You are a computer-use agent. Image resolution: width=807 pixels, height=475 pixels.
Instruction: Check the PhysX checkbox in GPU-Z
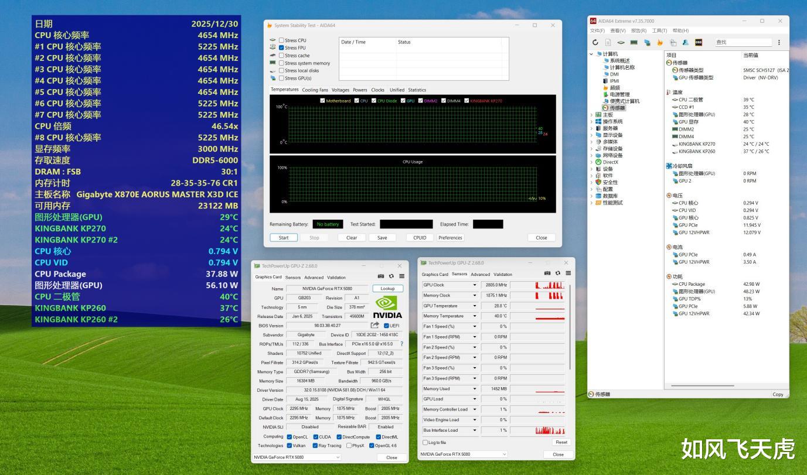pos(348,446)
